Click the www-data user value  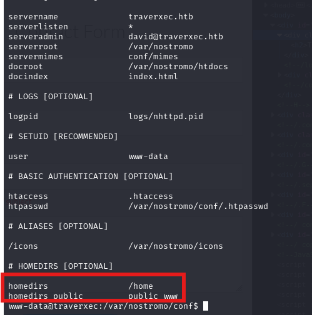(x=148, y=157)
